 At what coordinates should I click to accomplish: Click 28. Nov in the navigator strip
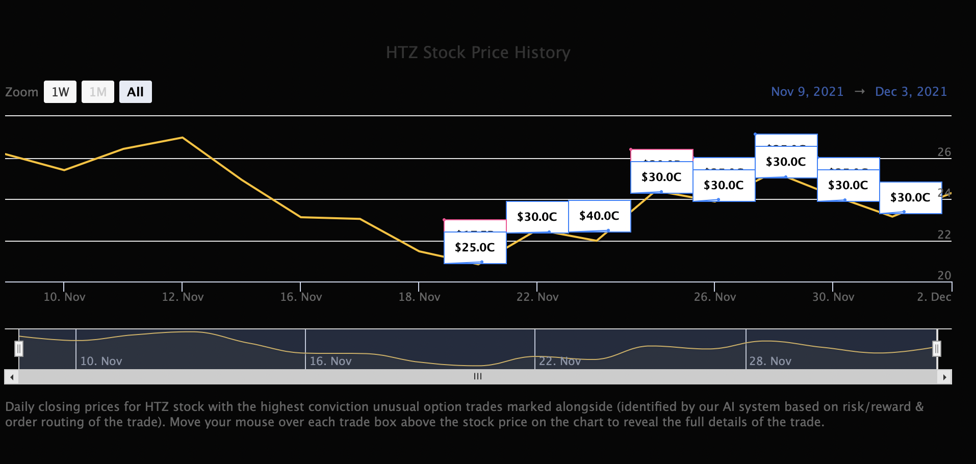click(770, 362)
